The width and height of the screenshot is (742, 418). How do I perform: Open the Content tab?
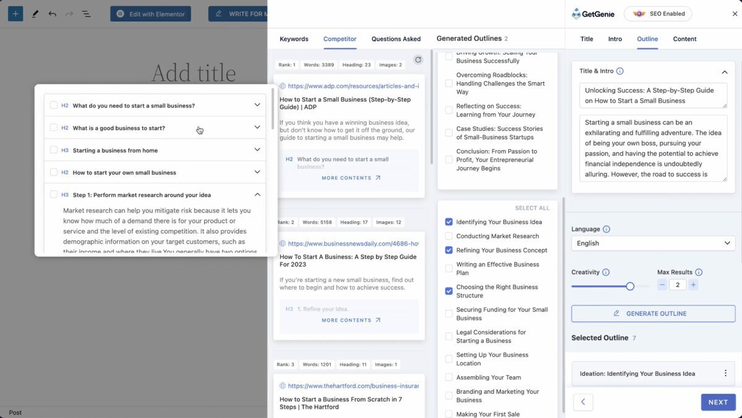coord(684,38)
